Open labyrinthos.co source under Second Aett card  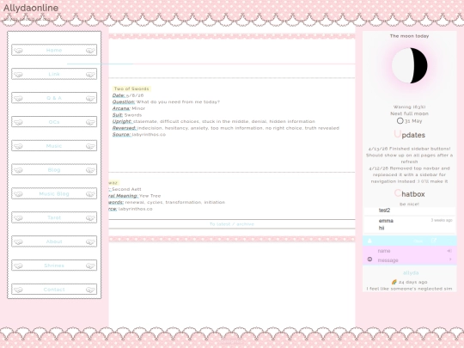(136, 209)
